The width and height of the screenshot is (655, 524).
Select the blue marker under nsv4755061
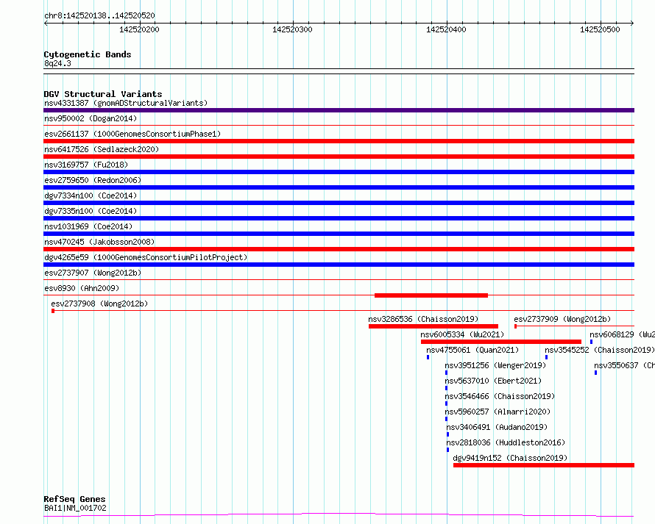coord(428,357)
